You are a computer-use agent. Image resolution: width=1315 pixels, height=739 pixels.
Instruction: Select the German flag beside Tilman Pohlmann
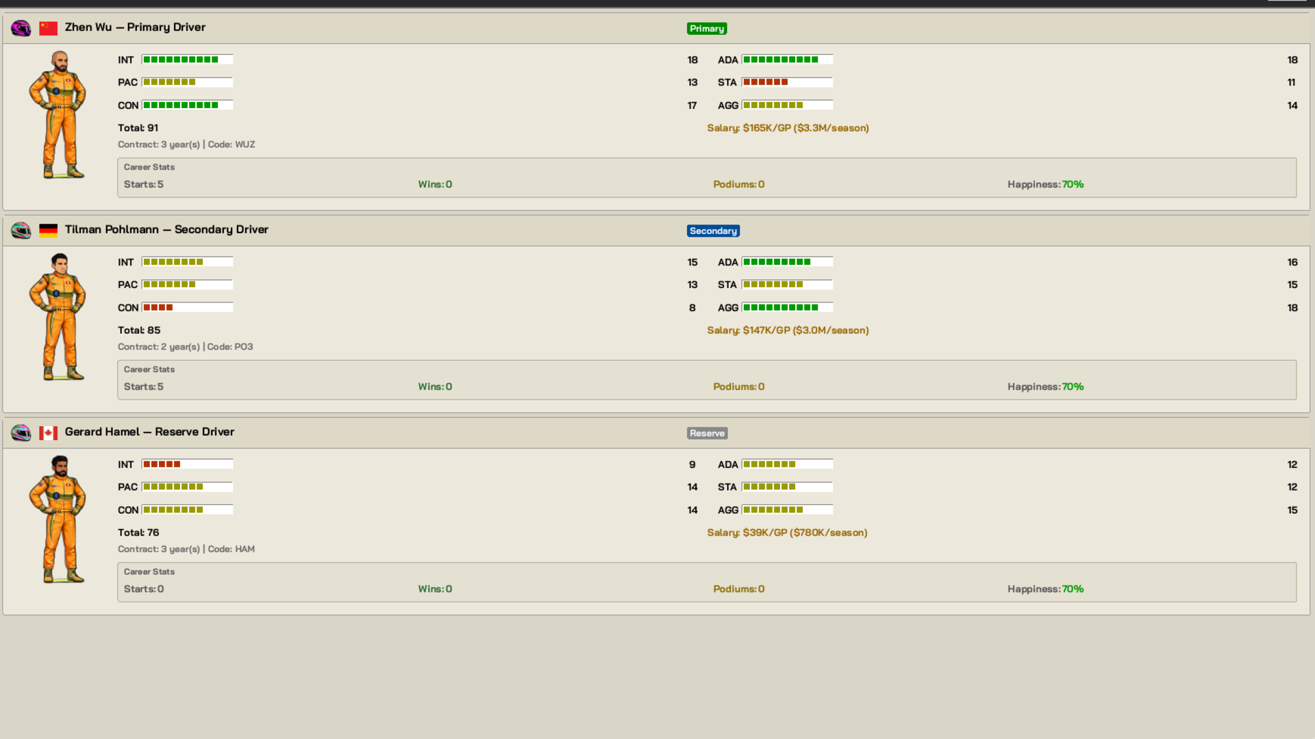pyautogui.click(x=48, y=231)
